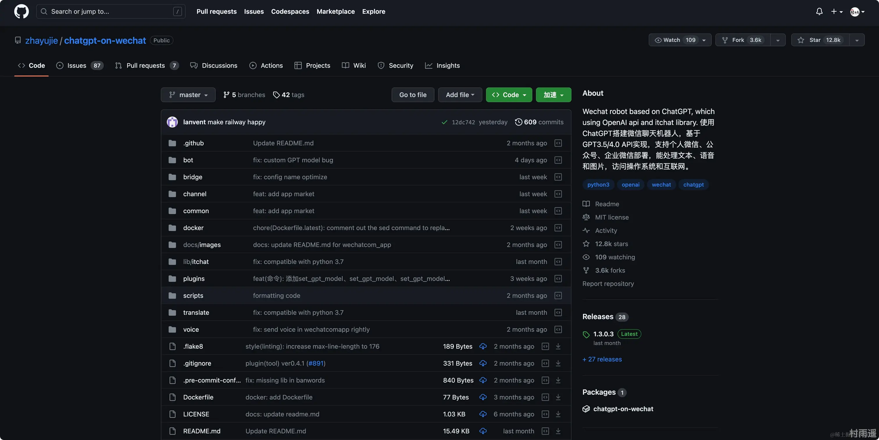Click the Go to file button
The height and width of the screenshot is (440, 879).
tap(412, 95)
